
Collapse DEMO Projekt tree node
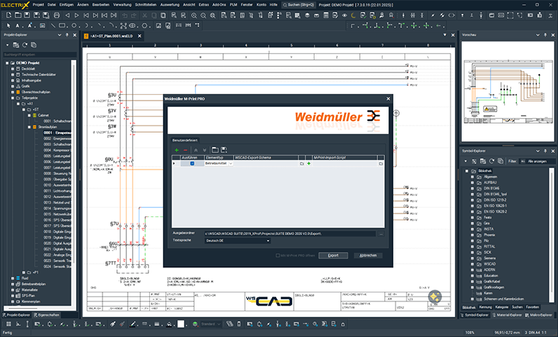7,63
